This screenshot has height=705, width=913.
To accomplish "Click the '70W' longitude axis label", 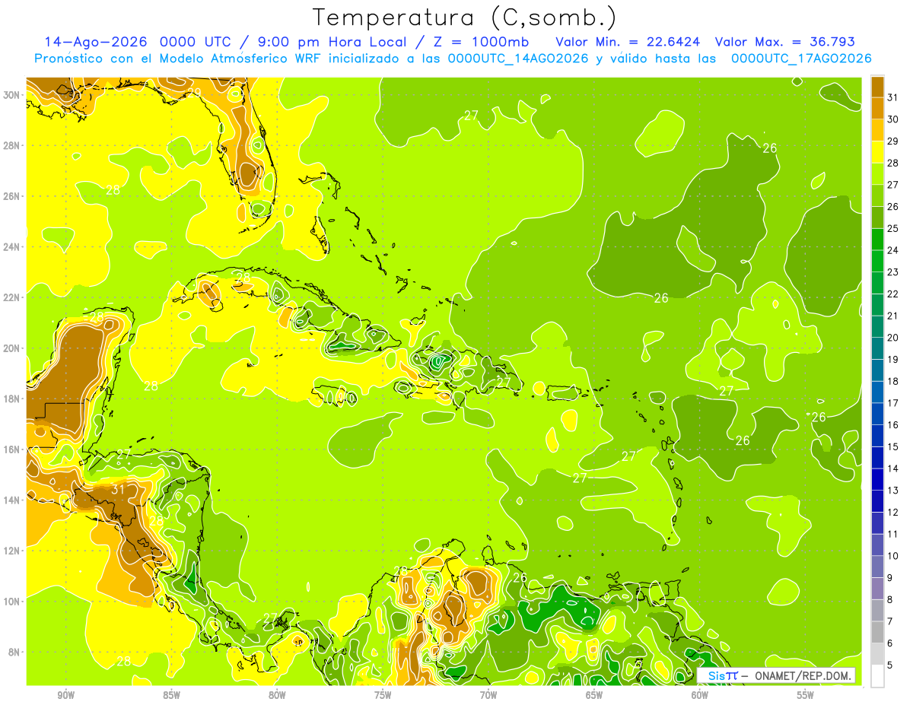I will click(488, 695).
